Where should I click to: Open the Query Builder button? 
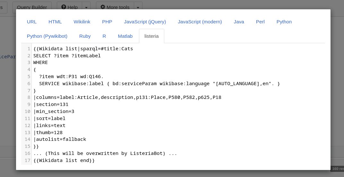[32, 7]
